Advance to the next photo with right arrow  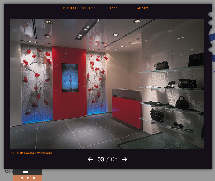pos(125,159)
